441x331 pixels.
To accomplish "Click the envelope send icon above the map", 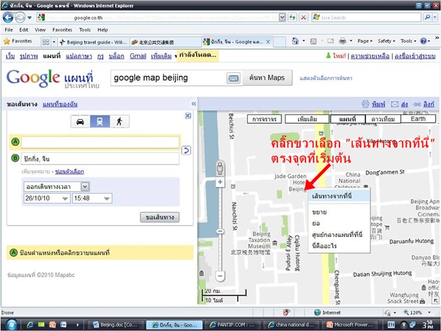I will click(394, 104).
